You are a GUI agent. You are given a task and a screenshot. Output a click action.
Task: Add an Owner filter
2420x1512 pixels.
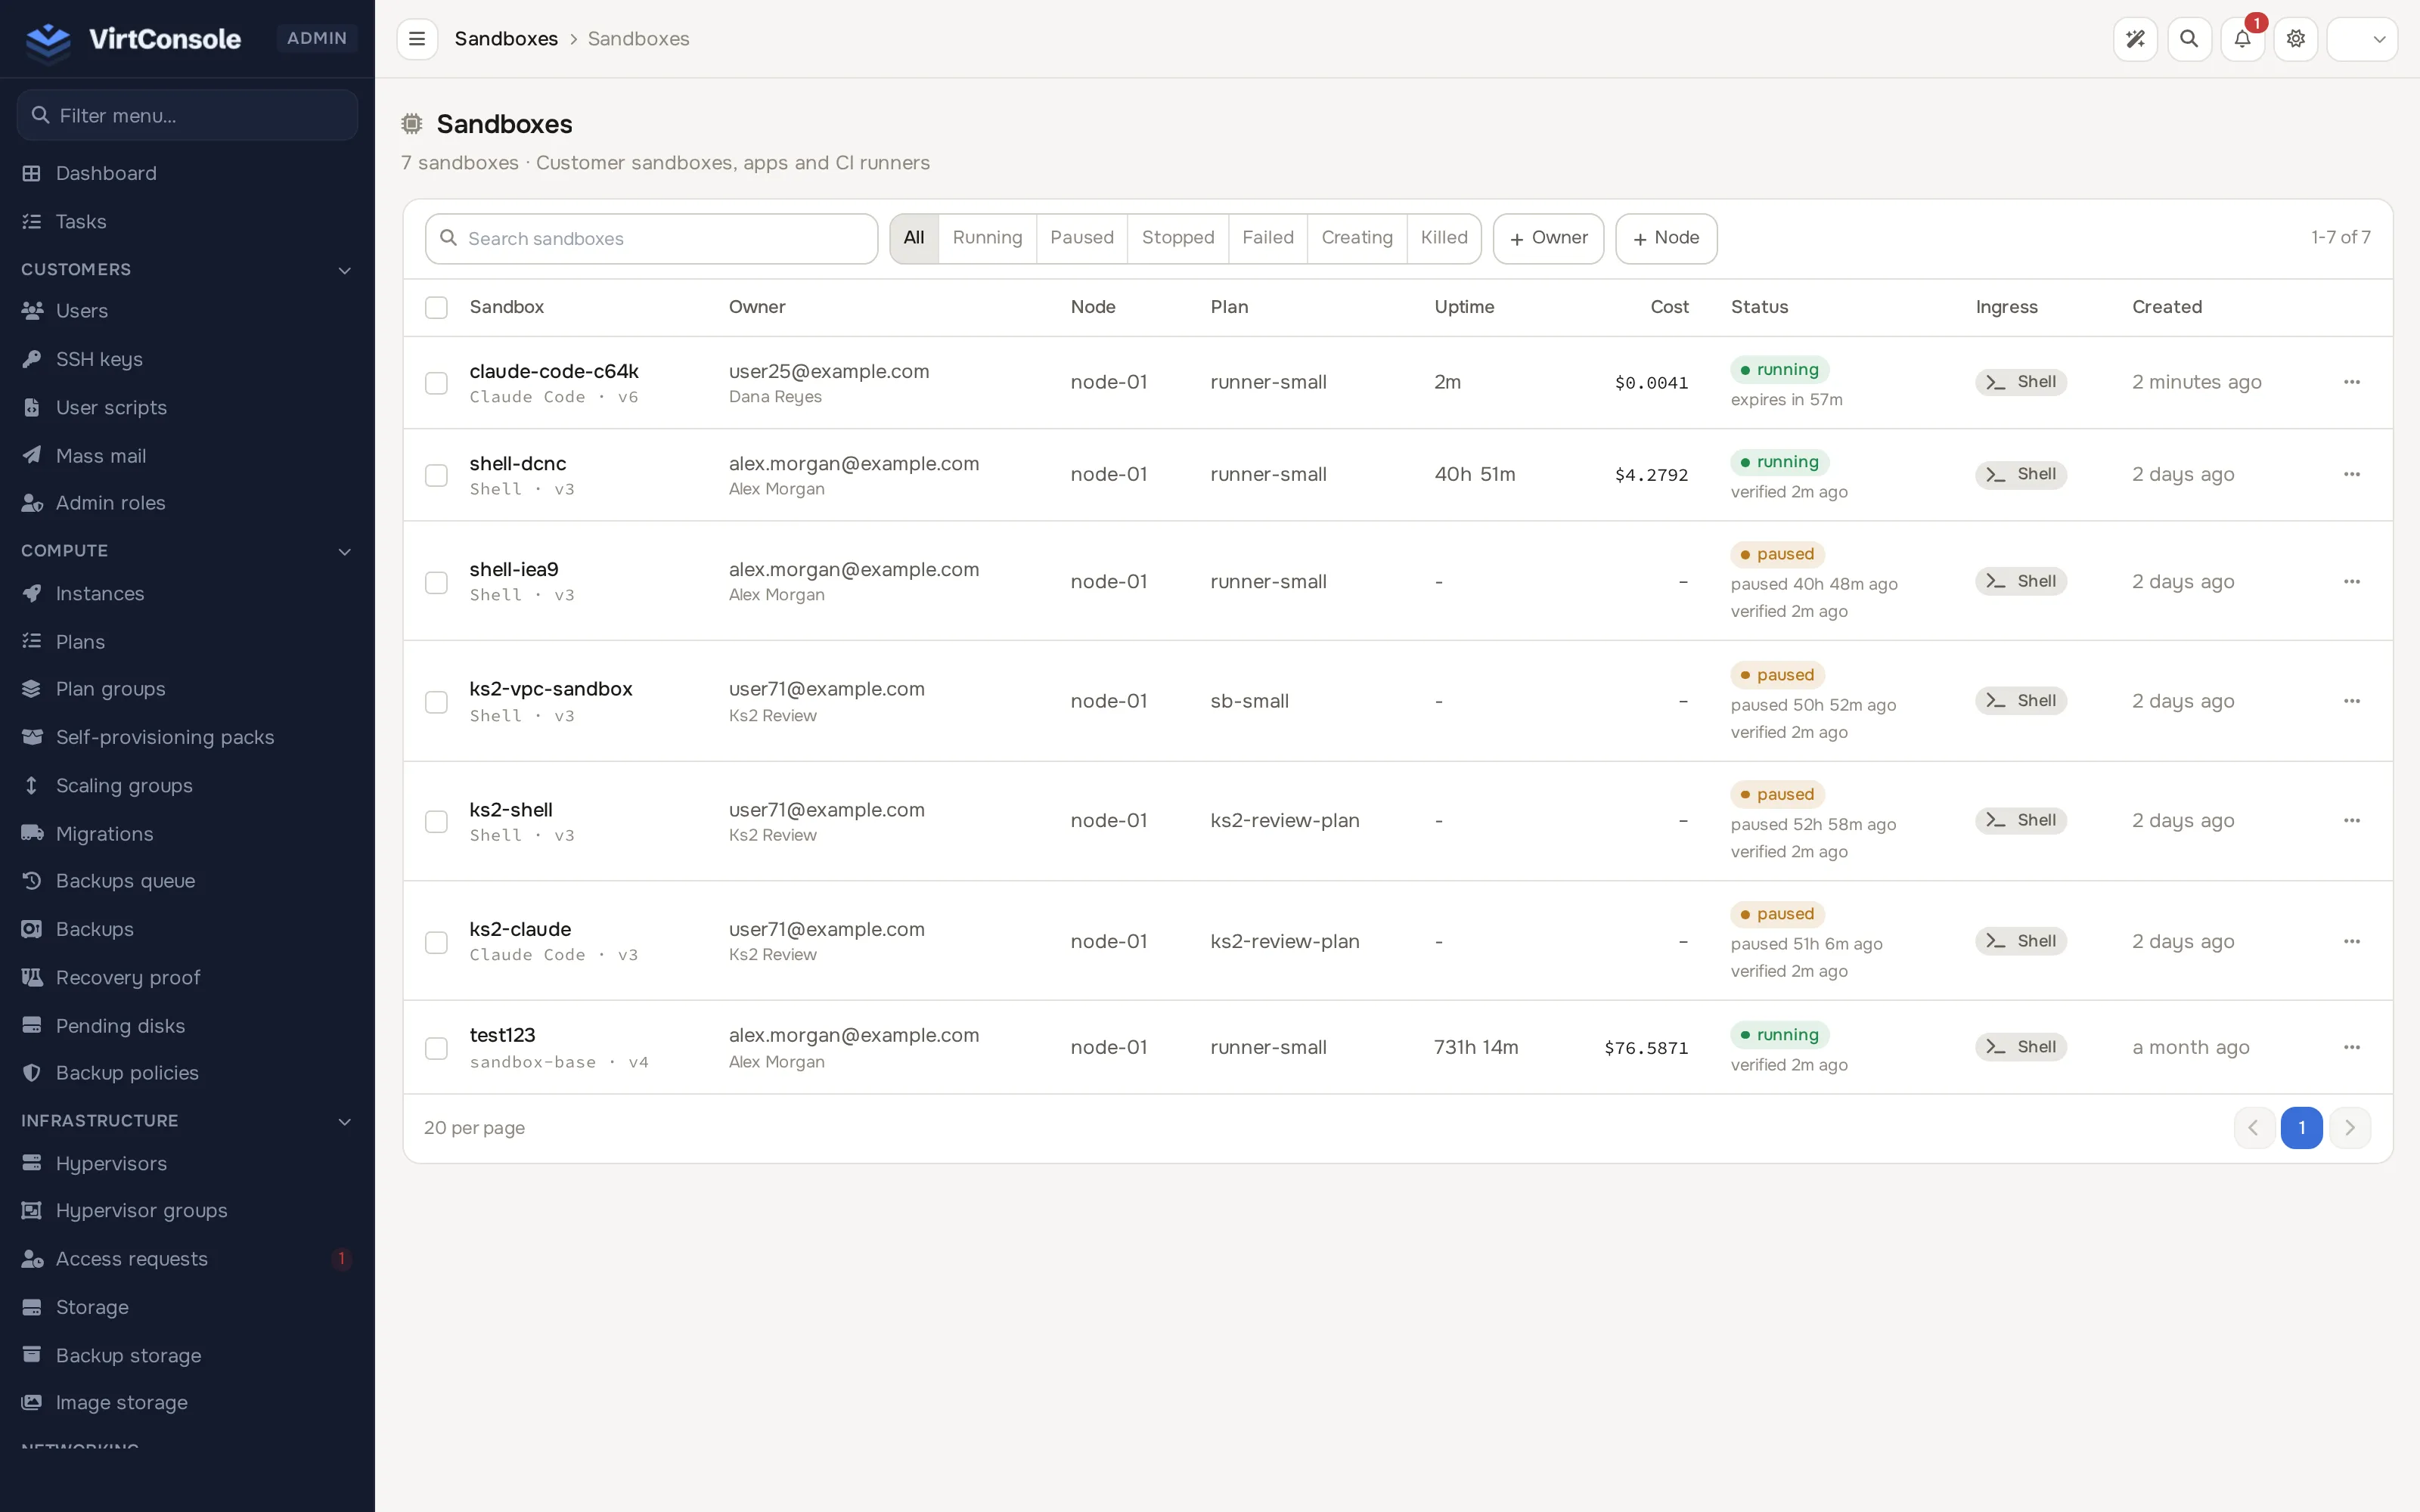click(1548, 238)
